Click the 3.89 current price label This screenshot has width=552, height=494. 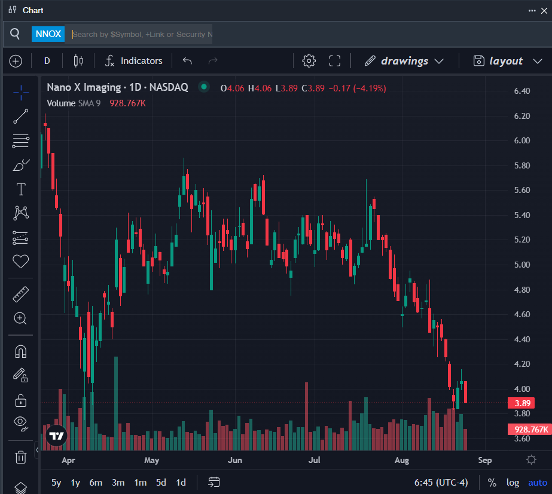pyautogui.click(x=521, y=403)
